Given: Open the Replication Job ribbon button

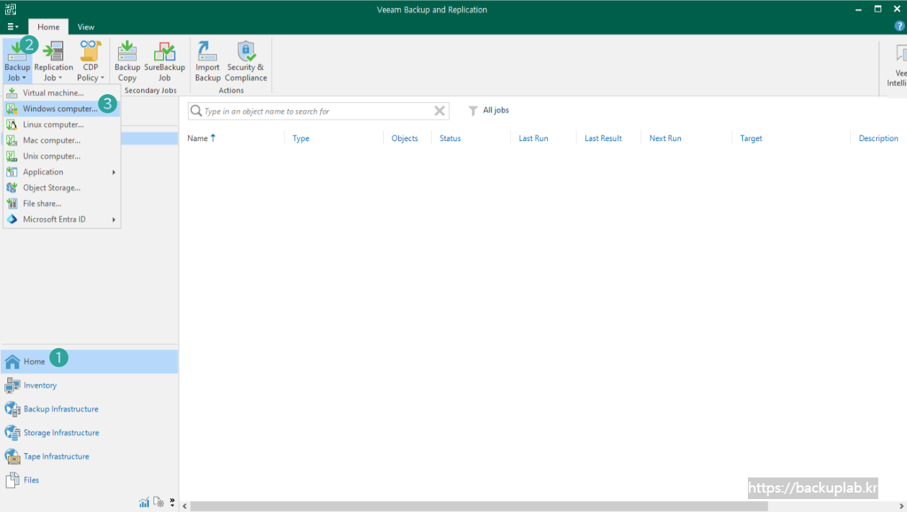Looking at the screenshot, I should click(53, 61).
